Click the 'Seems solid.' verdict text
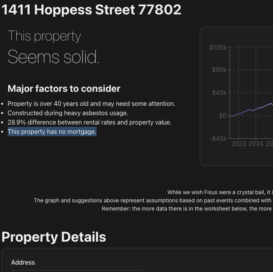The width and height of the screenshot is (273, 272). (53, 57)
